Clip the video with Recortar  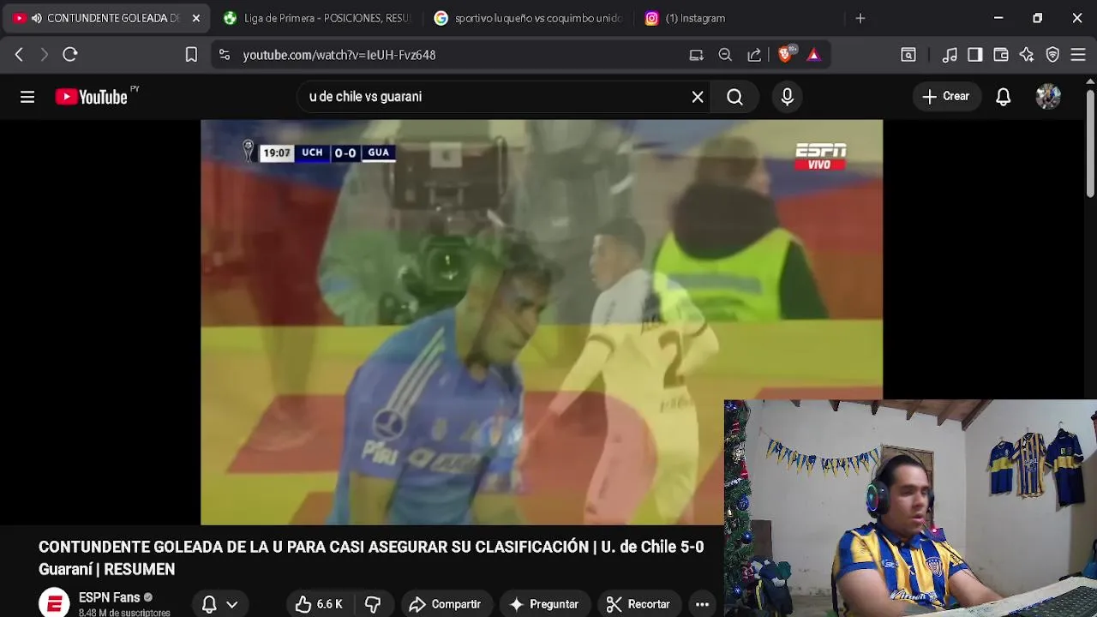click(638, 604)
